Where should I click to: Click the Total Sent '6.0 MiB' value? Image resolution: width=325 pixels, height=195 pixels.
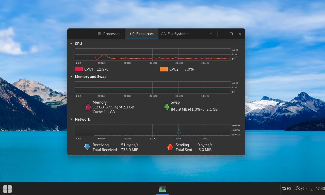click(205, 150)
